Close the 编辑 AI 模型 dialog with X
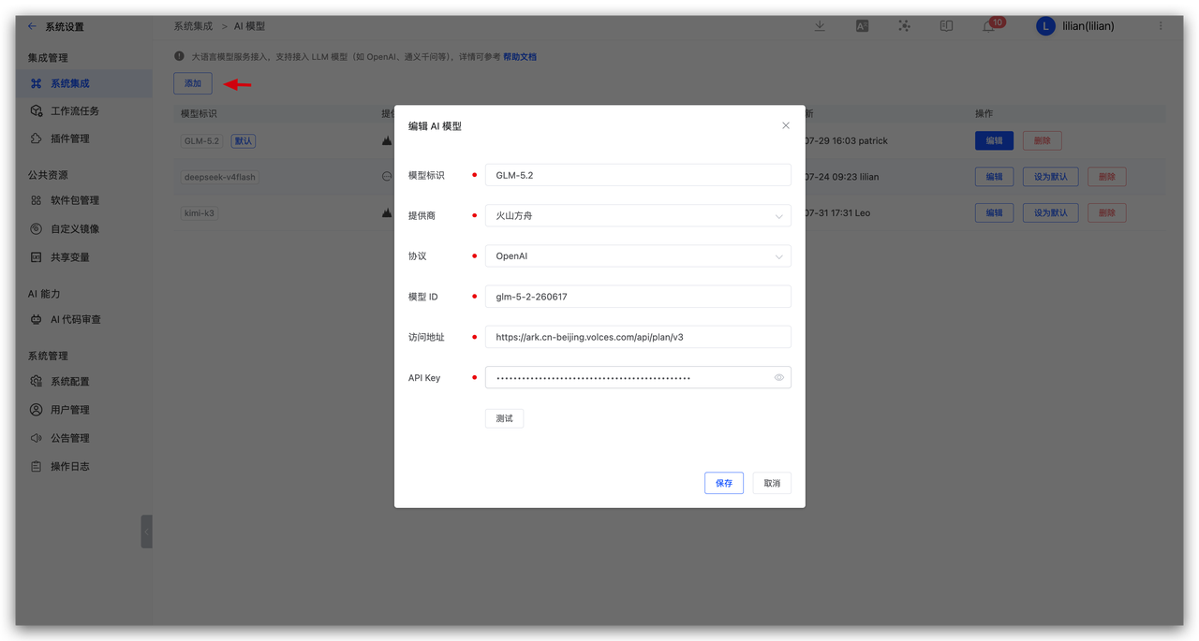The image size is (1199, 641). click(x=786, y=125)
